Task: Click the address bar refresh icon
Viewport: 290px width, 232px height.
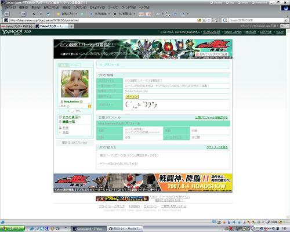Action: pos(209,20)
